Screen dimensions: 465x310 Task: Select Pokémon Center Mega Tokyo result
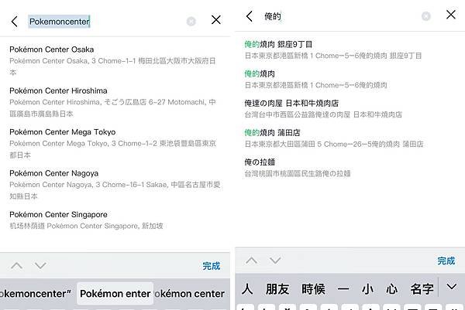pyautogui.click(x=115, y=144)
